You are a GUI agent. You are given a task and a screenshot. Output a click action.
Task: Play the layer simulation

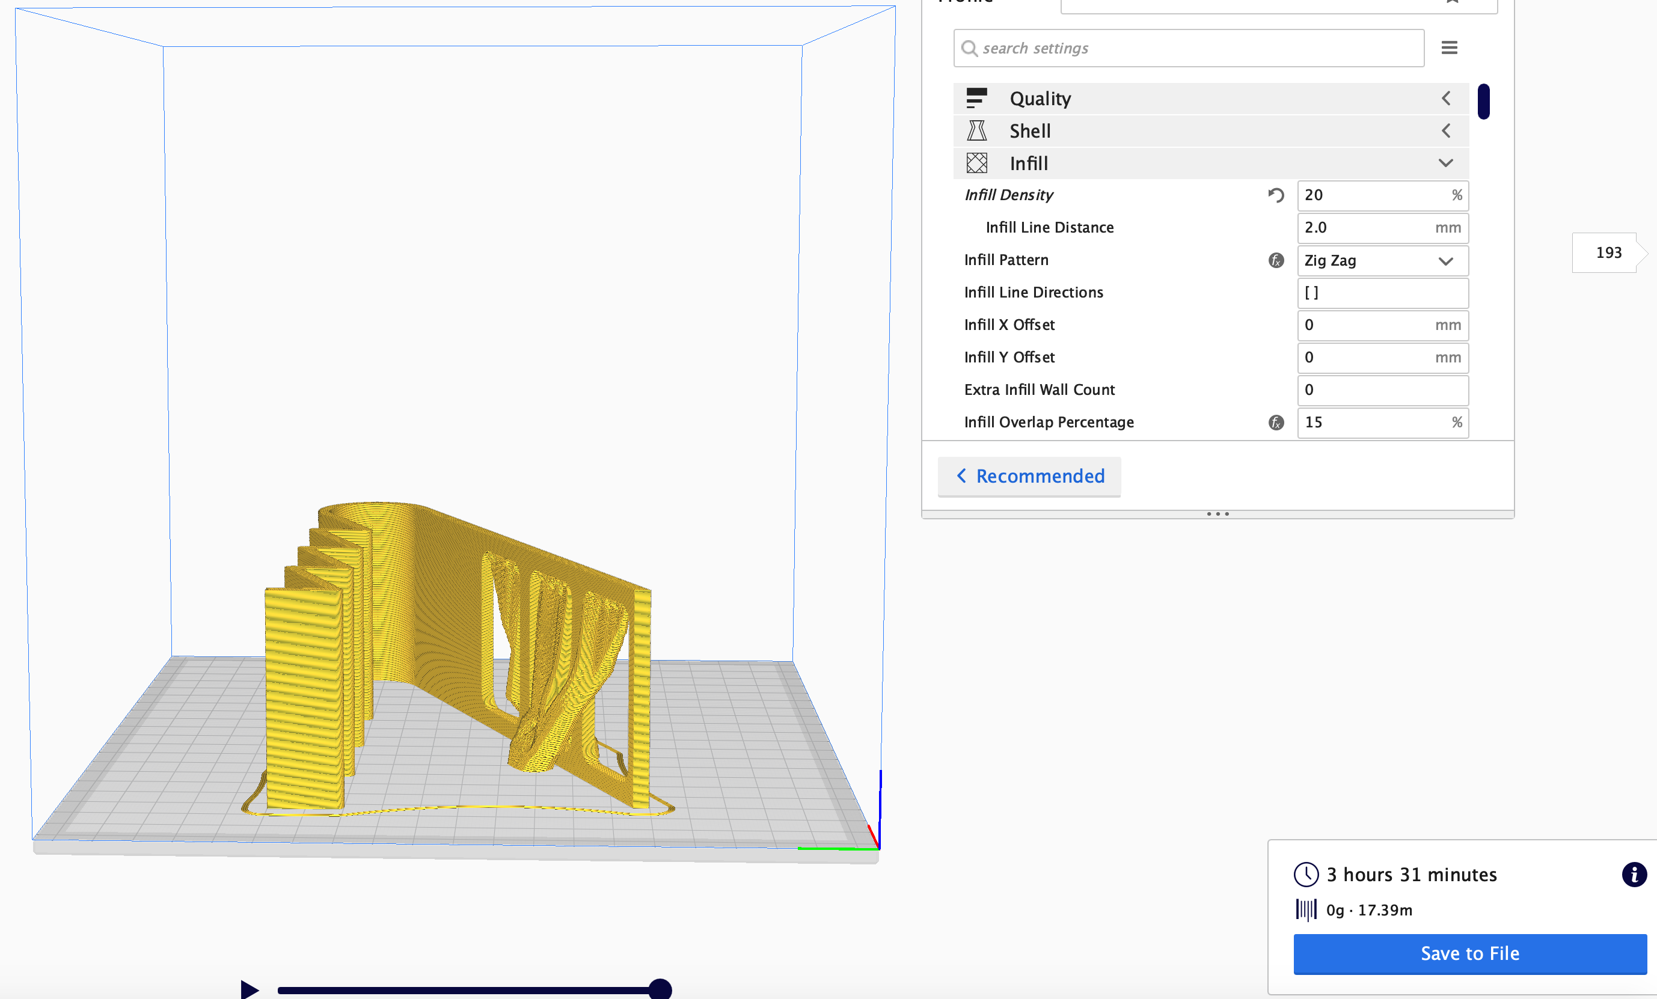point(250,989)
